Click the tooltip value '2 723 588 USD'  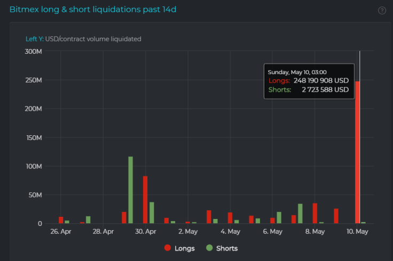point(325,89)
